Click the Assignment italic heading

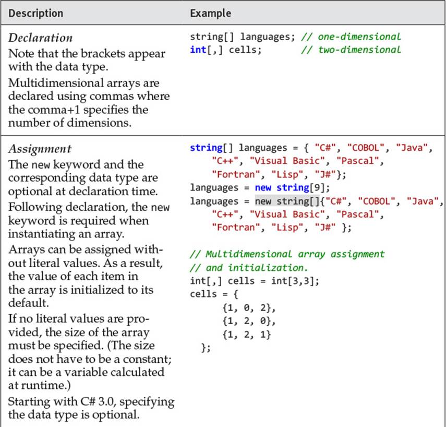40,149
